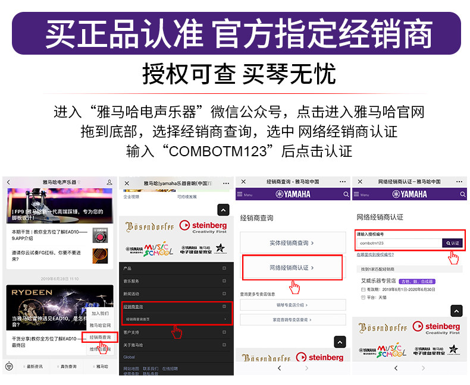Click the purple 认证 verify button

click(x=453, y=243)
